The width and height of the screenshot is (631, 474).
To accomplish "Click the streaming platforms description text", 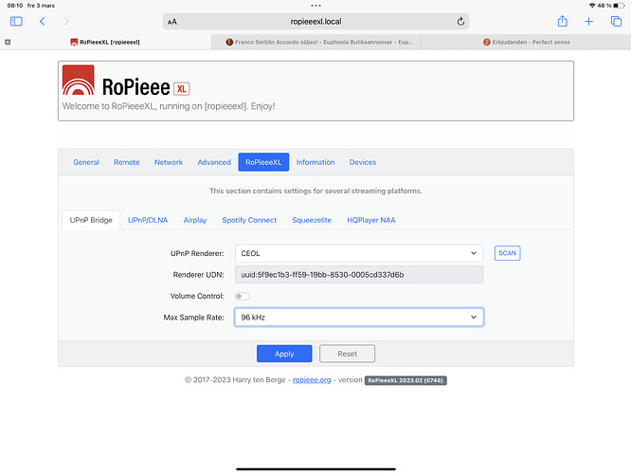I will [x=315, y=191].
